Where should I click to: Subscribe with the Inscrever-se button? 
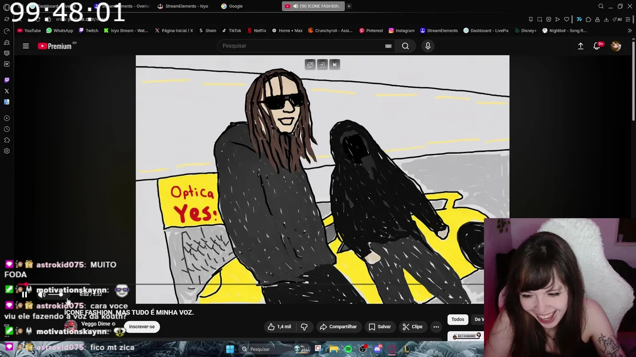click(142, 327)
